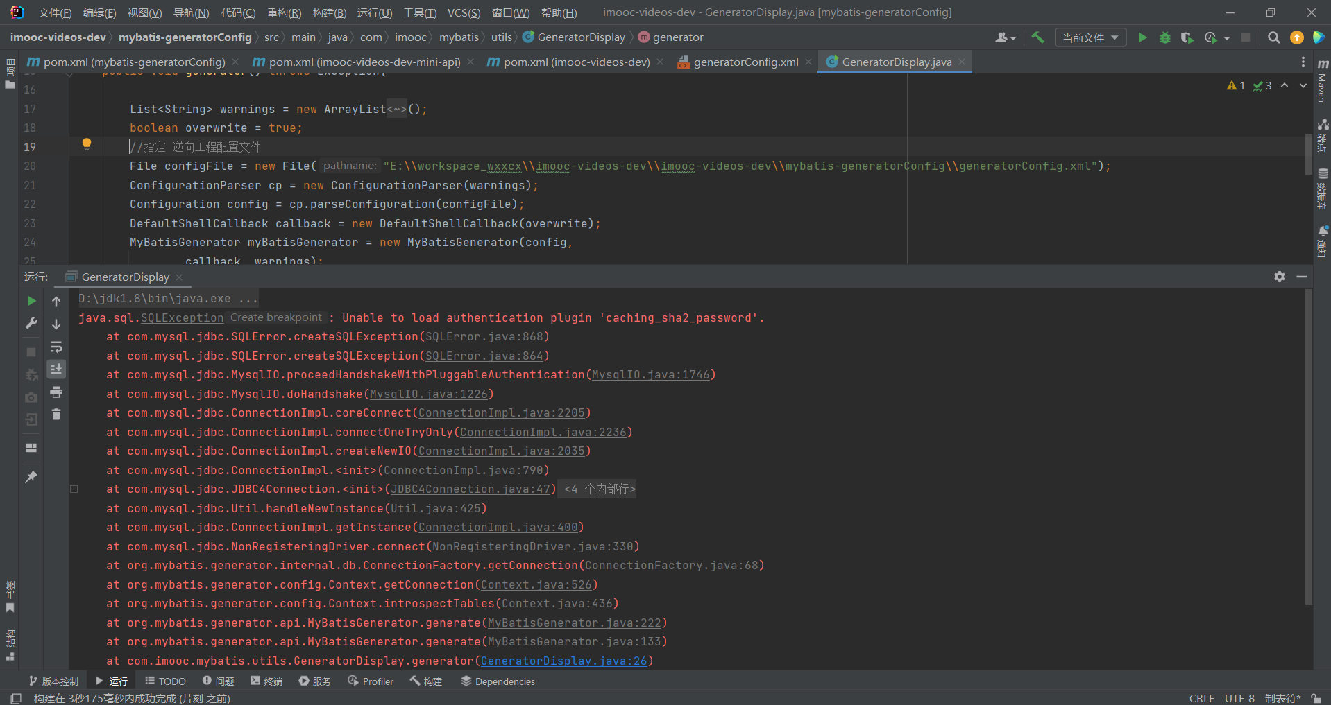This screenshot has height=705, width=1331.
Task: Open run configuration wrench icon
Action: point(31,323)
